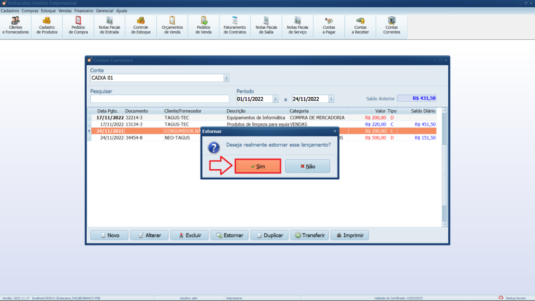Click Backup Nuvem status bar icon
This screenshot has width=535, height=301.
pos(515,298)
